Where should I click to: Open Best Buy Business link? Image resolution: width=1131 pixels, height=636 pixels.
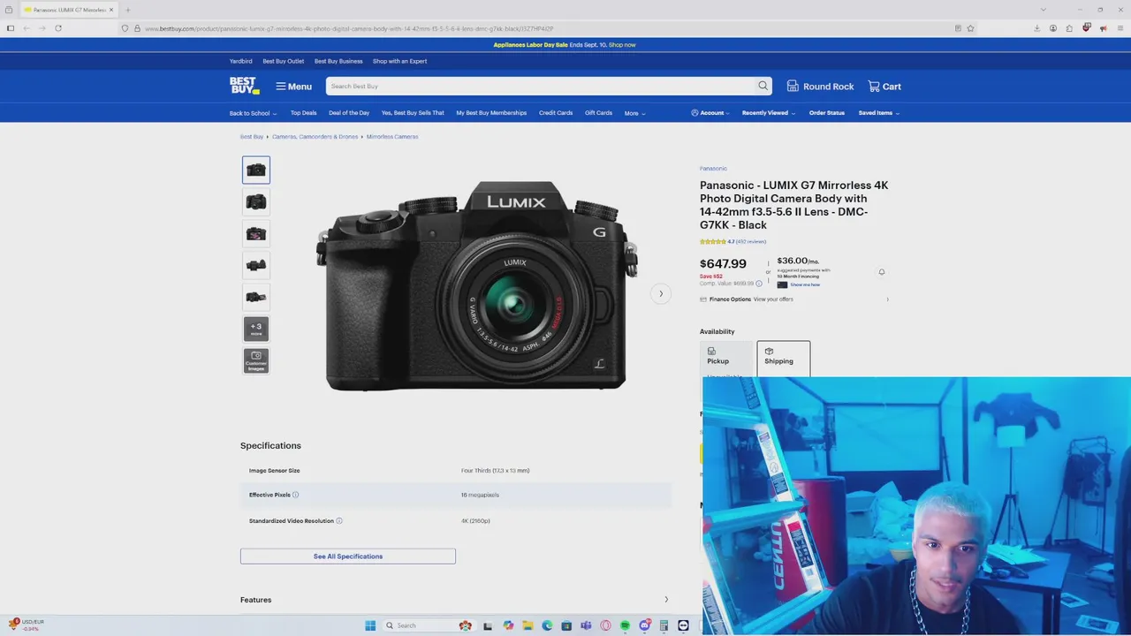click(338, 61)
